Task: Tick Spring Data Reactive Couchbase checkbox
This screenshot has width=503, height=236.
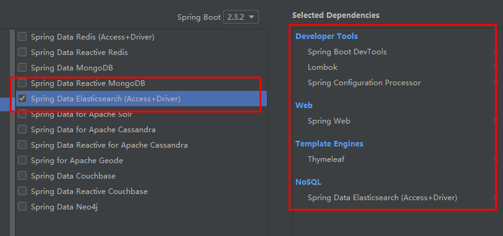Action: click(22, 192)
